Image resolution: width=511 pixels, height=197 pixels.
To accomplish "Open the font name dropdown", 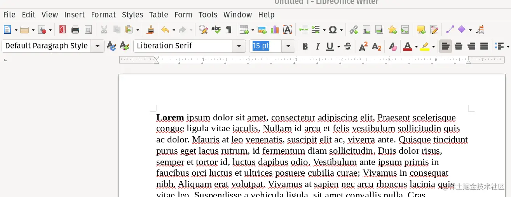I will pyautogui.click(x=239, y=46).
